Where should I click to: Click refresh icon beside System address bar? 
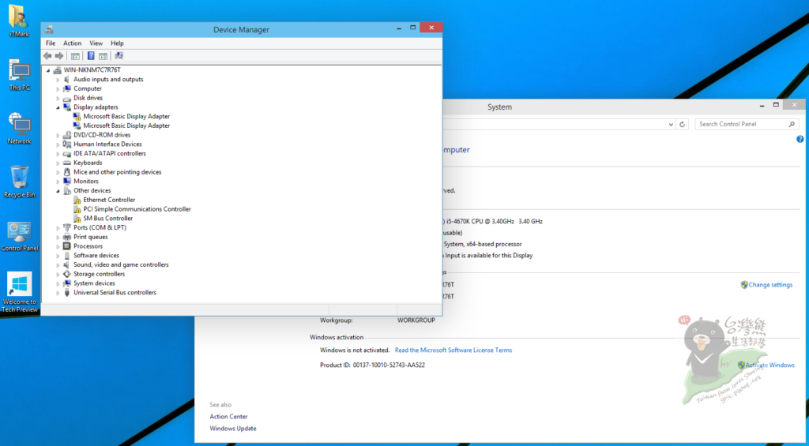pyautogui.click(x=682, y=124)
